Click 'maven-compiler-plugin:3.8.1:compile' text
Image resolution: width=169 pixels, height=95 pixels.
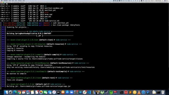click(x=27, y=55)
